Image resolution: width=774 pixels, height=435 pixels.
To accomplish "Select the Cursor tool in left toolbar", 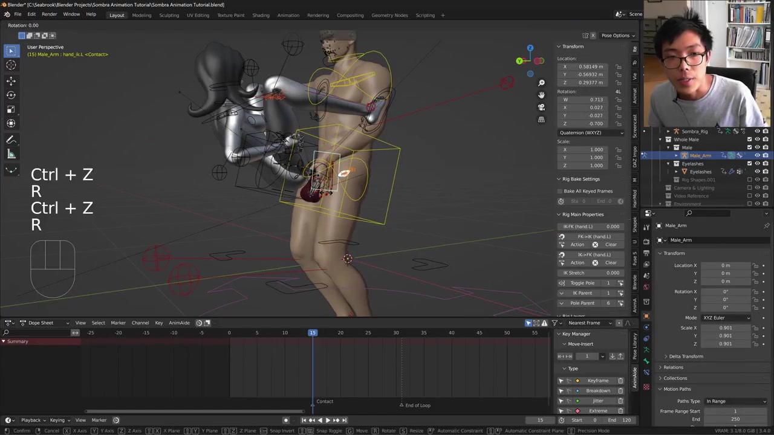I will click(x=11, y=65).
